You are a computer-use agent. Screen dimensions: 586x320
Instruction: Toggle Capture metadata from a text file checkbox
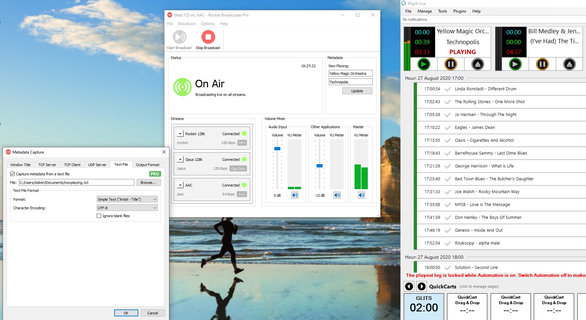[12, 174]
